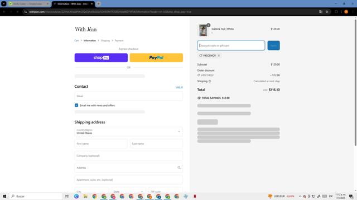Screen dimensions: 357x200
Task: Open the Chrome tab search dropdown
Action: pyautogui.click(x=4, y=4)
